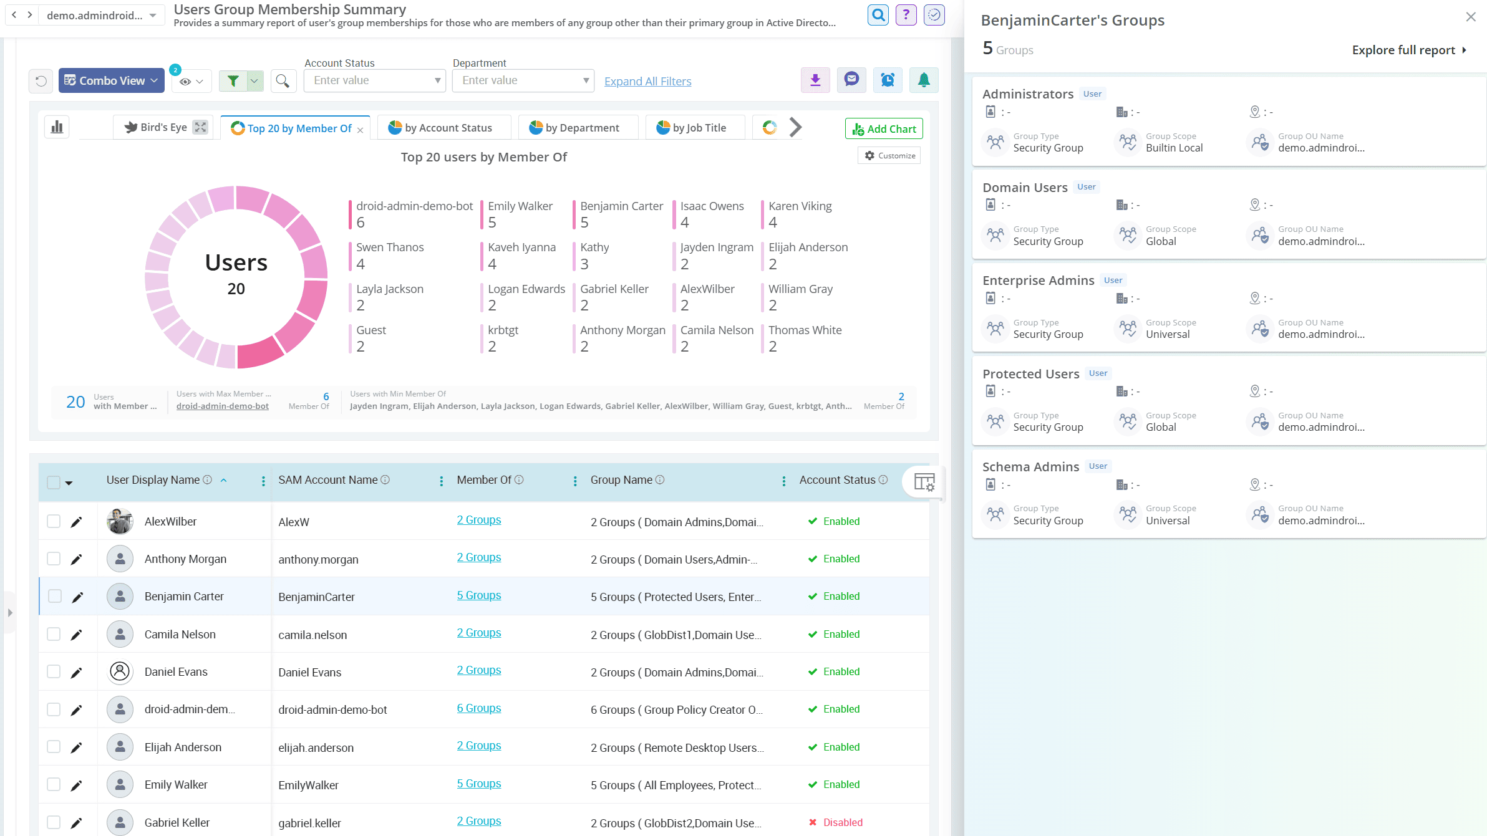The image size is (1487, 836).
Task: Select the by Job Title chart tab
Action: (x=694, y=127)
